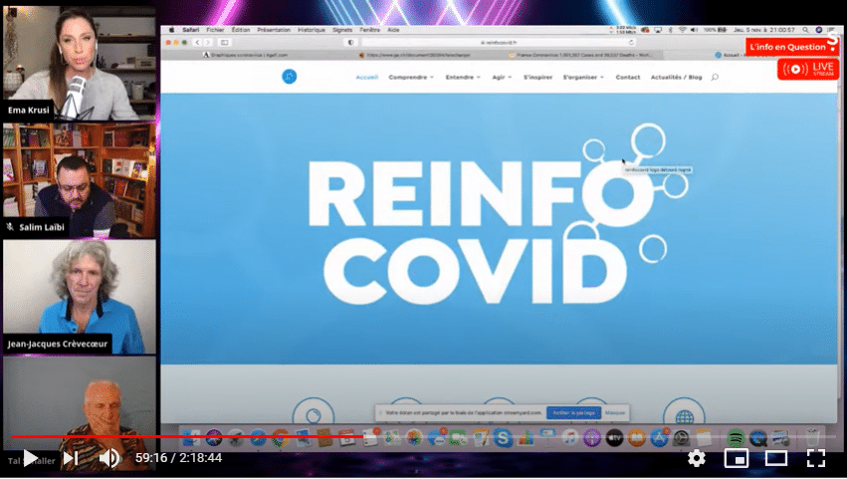Open FaceTime from the dock
Image resolution: width=847 pixels, height=479 pixels.
(458, 437)
